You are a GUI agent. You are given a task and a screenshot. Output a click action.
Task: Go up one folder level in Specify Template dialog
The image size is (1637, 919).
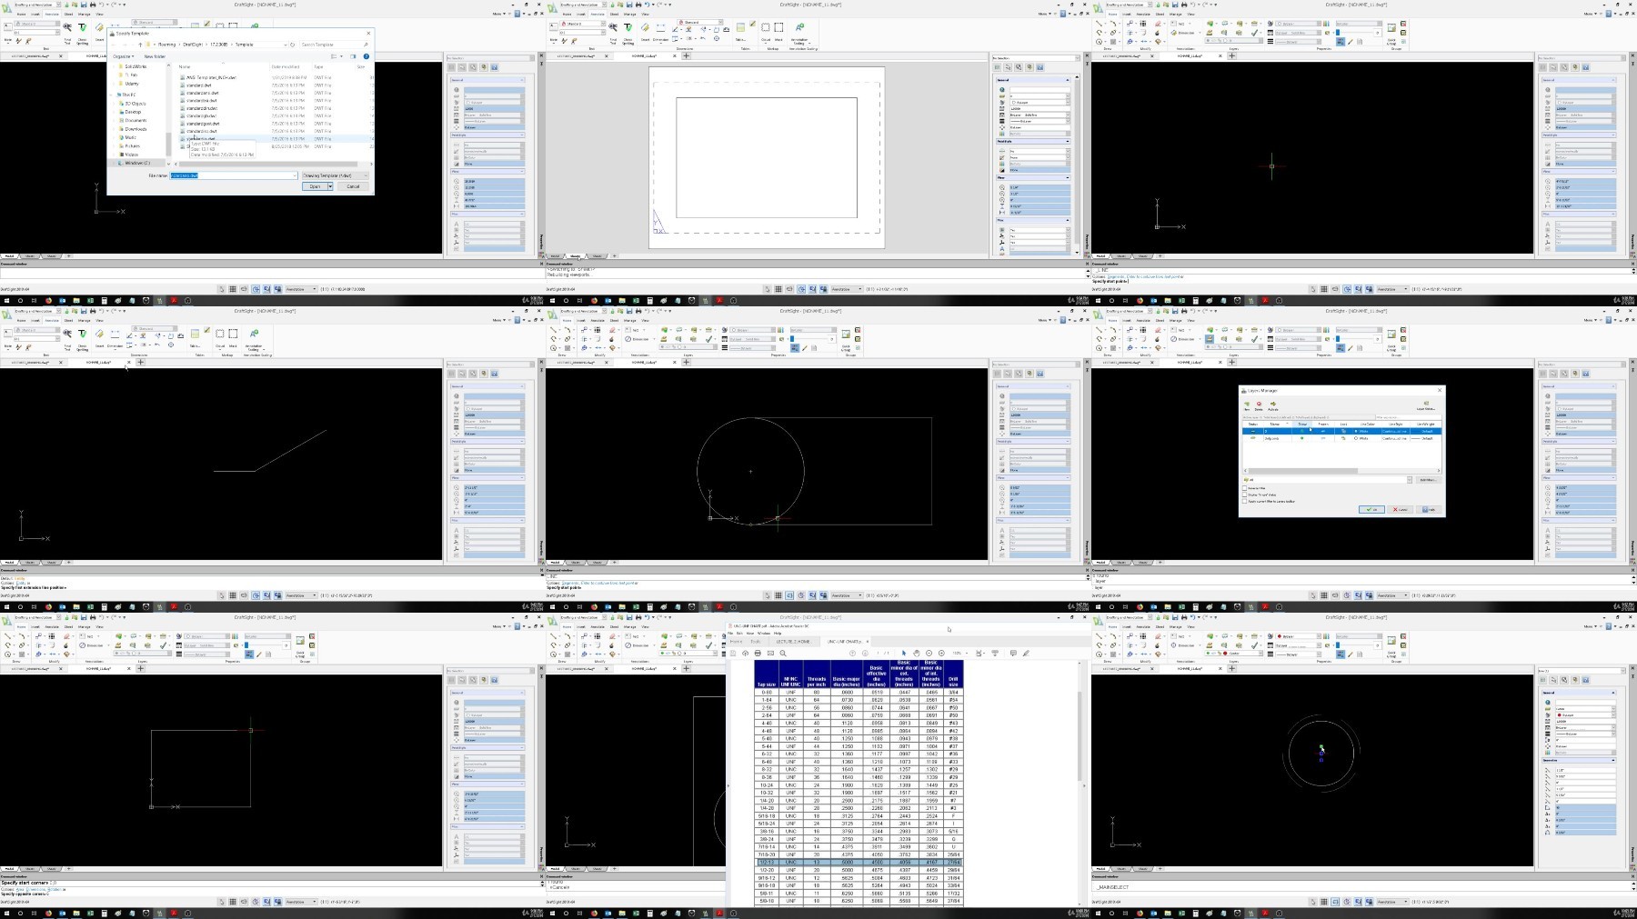coord(140,45)
